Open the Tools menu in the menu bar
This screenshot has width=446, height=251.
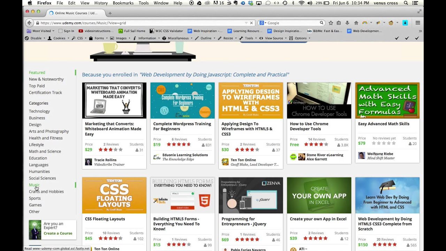click(144, 3)
